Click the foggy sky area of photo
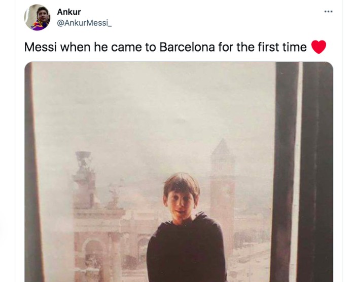 (x=152, y=101)
